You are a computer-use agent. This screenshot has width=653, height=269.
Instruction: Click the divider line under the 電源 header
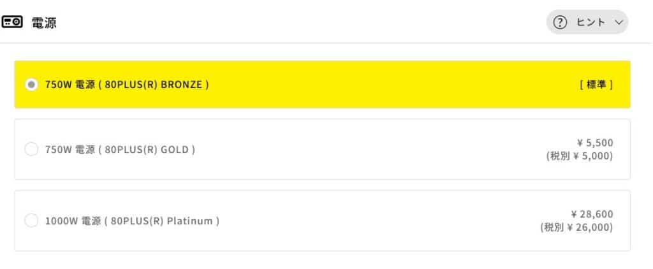pos(326,43)
